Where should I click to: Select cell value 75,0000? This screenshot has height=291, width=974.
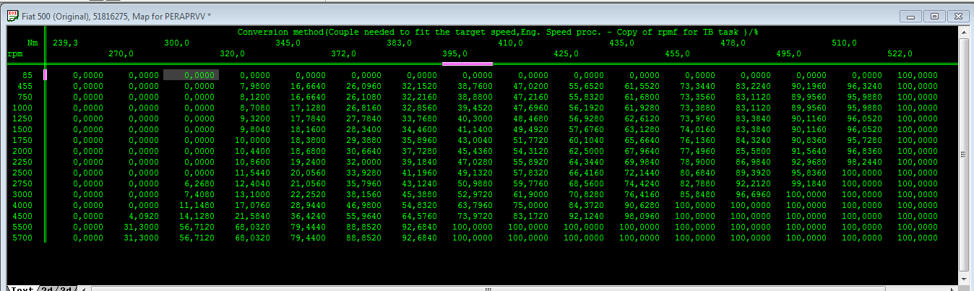click(530, 205)
